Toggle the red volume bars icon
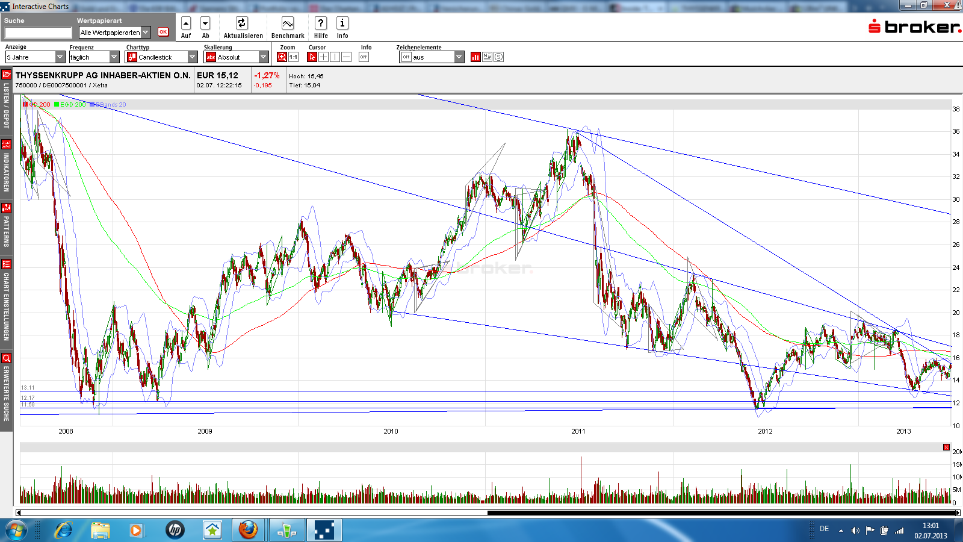This screenshot has width=963, height=542. (475, 57)
